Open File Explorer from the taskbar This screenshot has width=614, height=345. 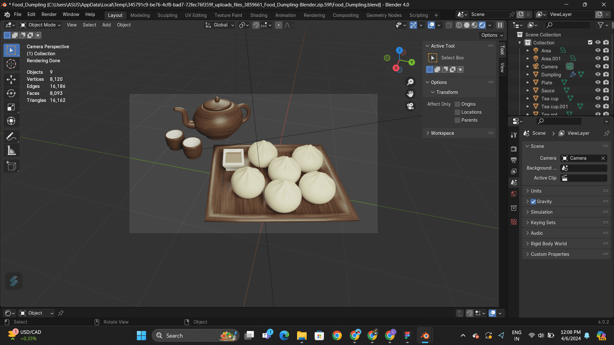[x=302, y=335]
